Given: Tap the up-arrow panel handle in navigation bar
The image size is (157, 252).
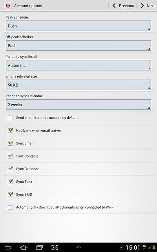Looking at the screenshot, I should tap(78, 248).
